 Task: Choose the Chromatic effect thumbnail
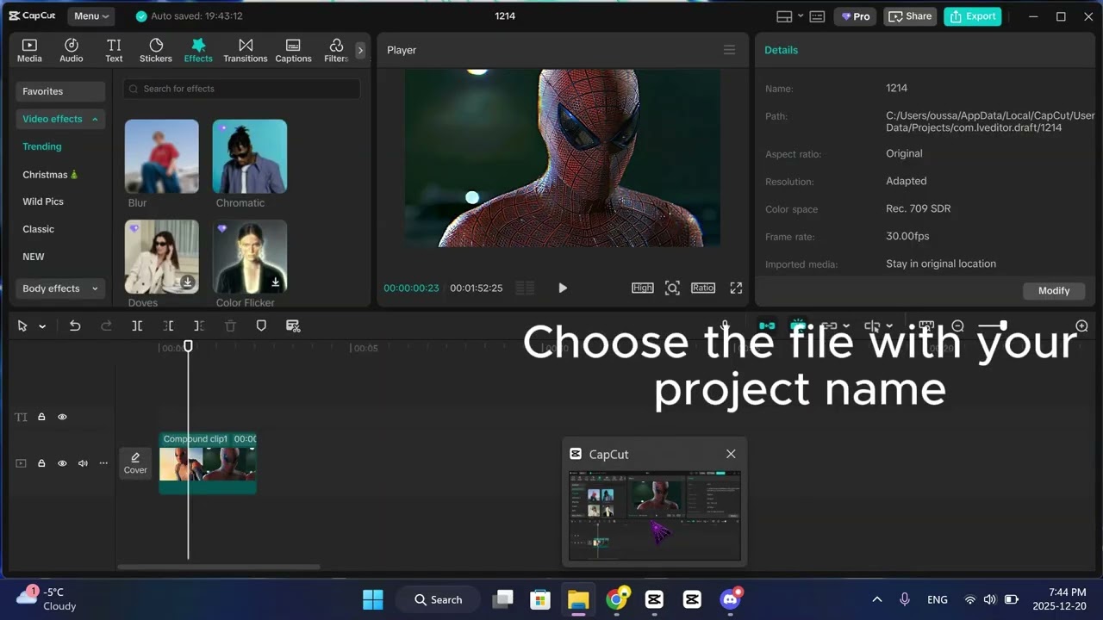(x=250, y=156)
